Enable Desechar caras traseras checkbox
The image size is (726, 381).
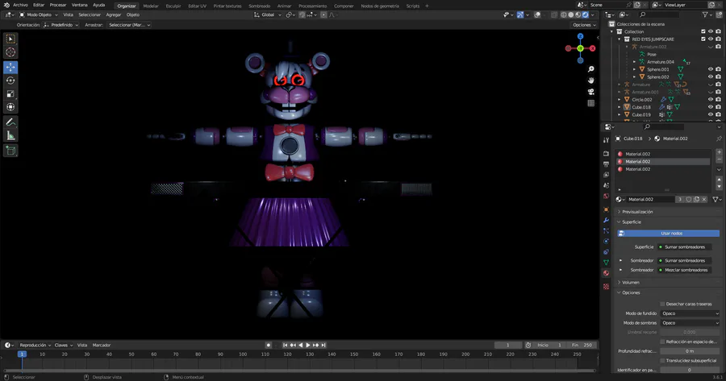coord(662,304)
